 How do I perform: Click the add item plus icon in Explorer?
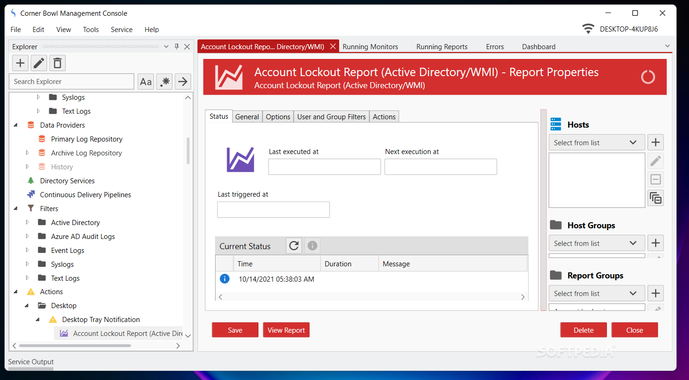20,63
